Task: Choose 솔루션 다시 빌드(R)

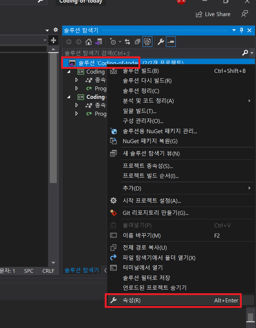Action: pyautogui.click(x=181, y=81)
